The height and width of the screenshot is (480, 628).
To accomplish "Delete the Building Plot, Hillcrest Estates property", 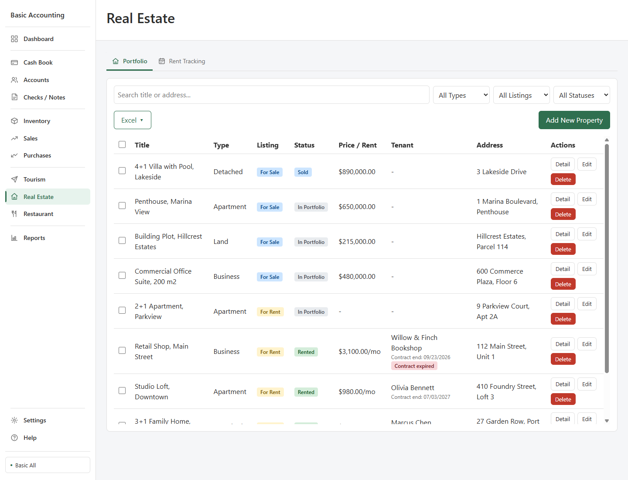I will [563, 249].
